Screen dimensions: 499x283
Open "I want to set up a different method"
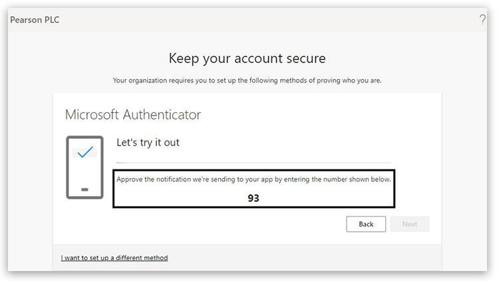coord(114,258)
